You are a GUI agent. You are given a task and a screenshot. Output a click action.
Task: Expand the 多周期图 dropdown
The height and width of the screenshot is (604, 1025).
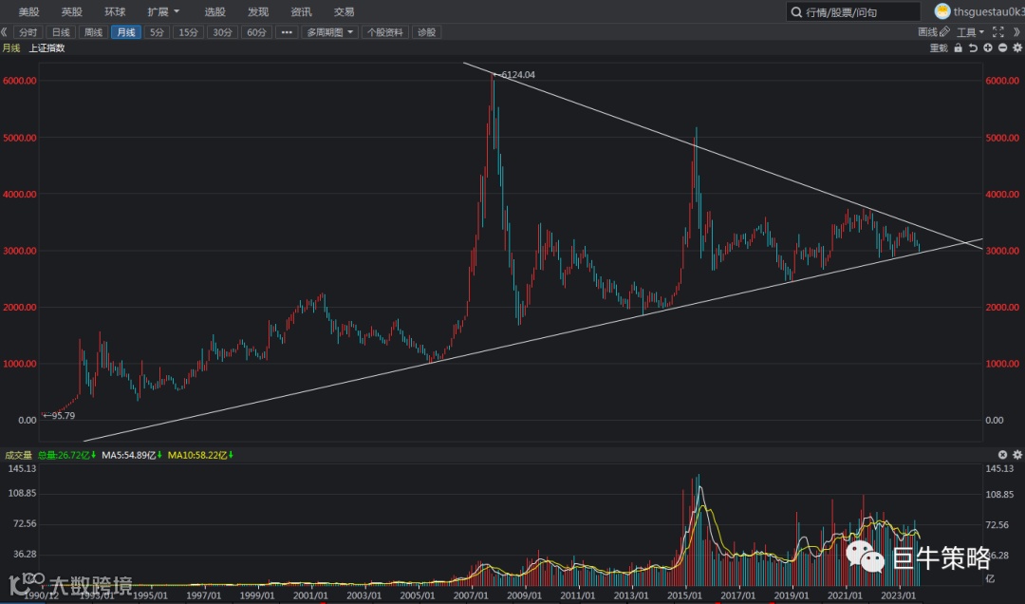(330, 32)
